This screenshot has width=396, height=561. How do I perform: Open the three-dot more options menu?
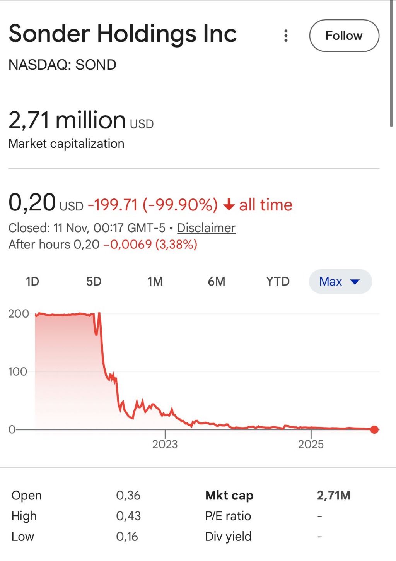[286, 36]
